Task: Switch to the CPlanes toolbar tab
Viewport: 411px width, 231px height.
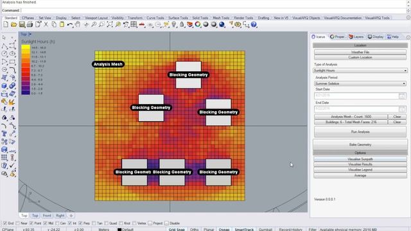Action: point(28,18)
